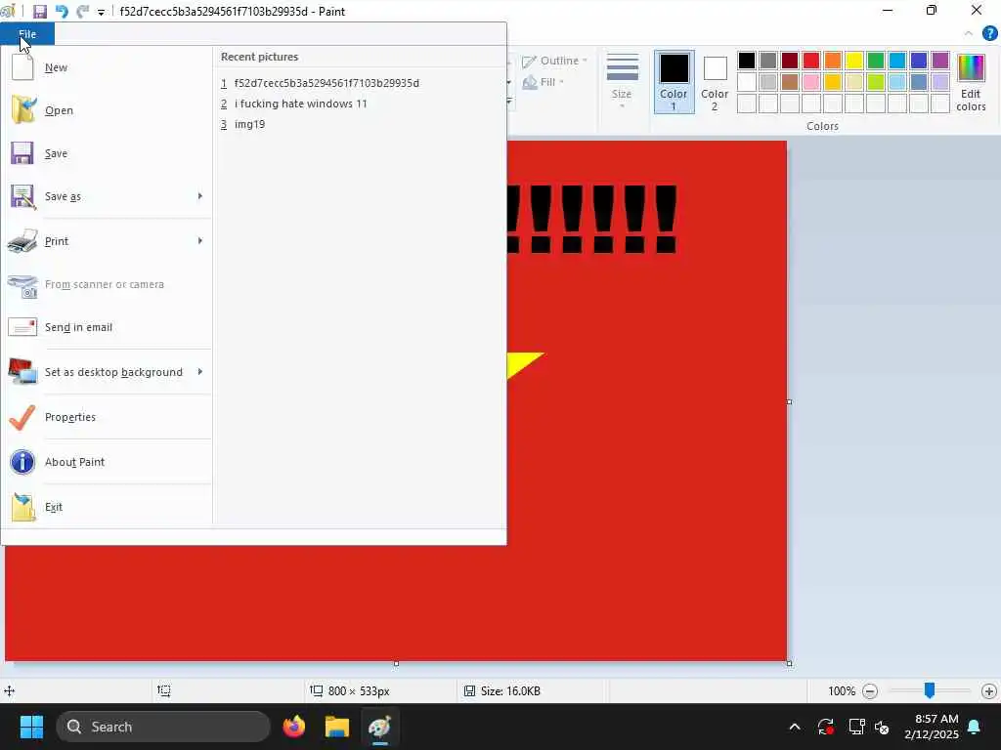The width and height of the screenshot is (1001, 750).
Task: Collapse the ribbon with the chevron
Action: tap(969, 33)
